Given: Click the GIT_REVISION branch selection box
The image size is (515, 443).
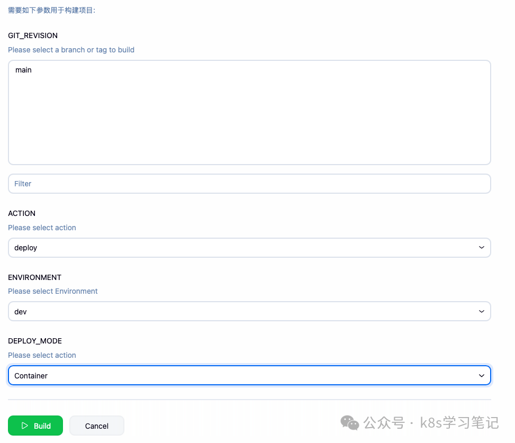Looking at the screenshot, I should (x=249, y=112).
